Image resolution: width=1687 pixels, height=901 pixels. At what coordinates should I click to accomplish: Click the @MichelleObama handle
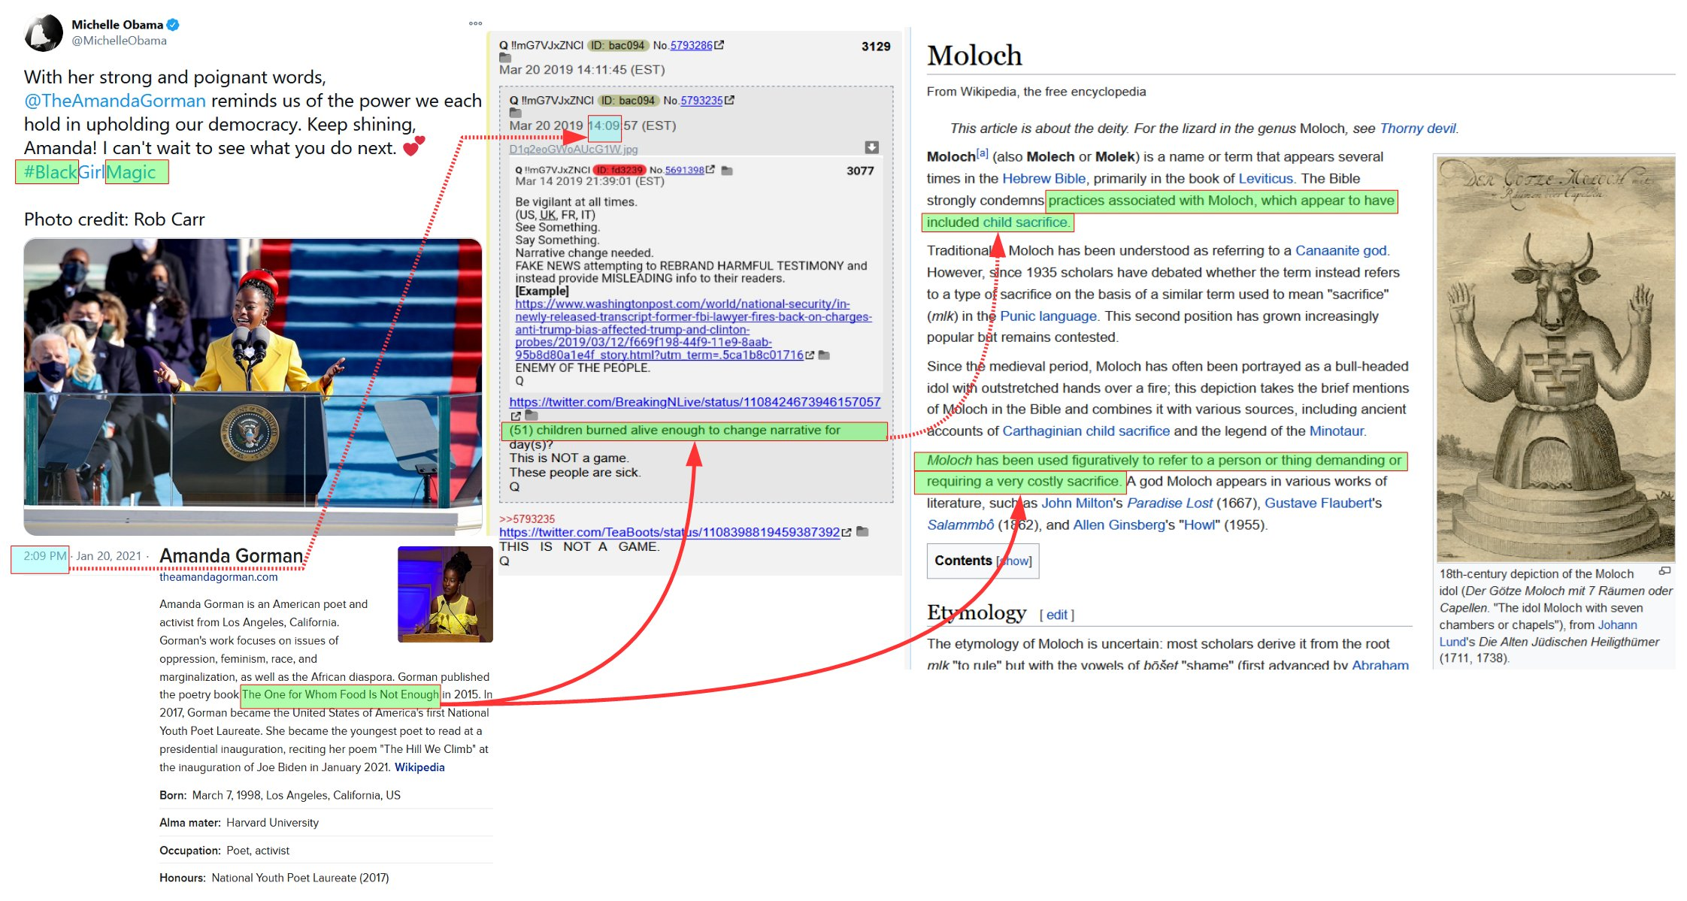(x=119, y=41)
